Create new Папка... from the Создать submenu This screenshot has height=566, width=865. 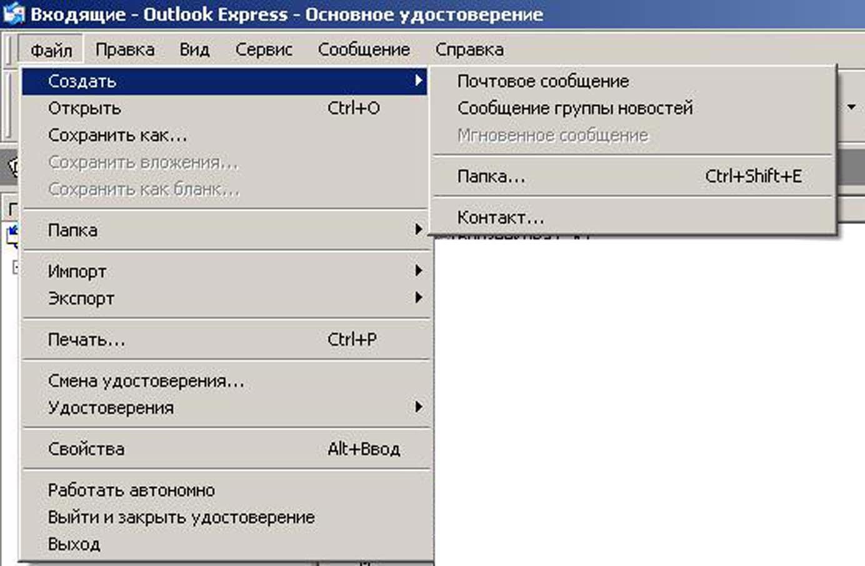(x=632, y=177)
